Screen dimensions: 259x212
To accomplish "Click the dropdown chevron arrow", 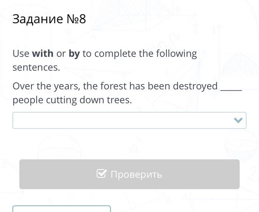I will [238, 120].
